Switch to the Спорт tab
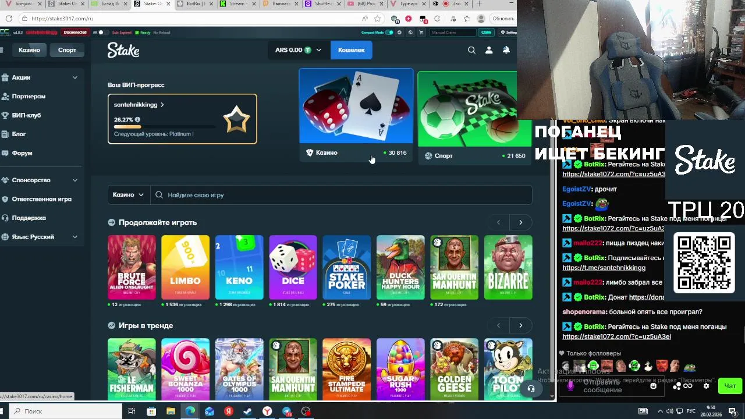This screenshot has width=745, height=419. [67, 50]
